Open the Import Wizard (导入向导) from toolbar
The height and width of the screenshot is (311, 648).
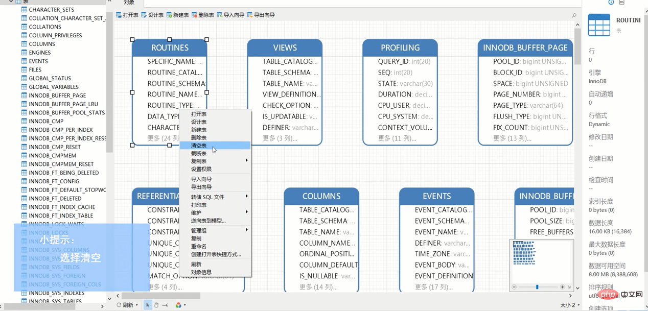coord(230,15)
